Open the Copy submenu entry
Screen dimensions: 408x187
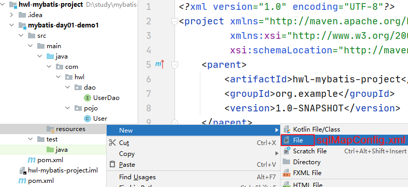[x=193, y=154]
